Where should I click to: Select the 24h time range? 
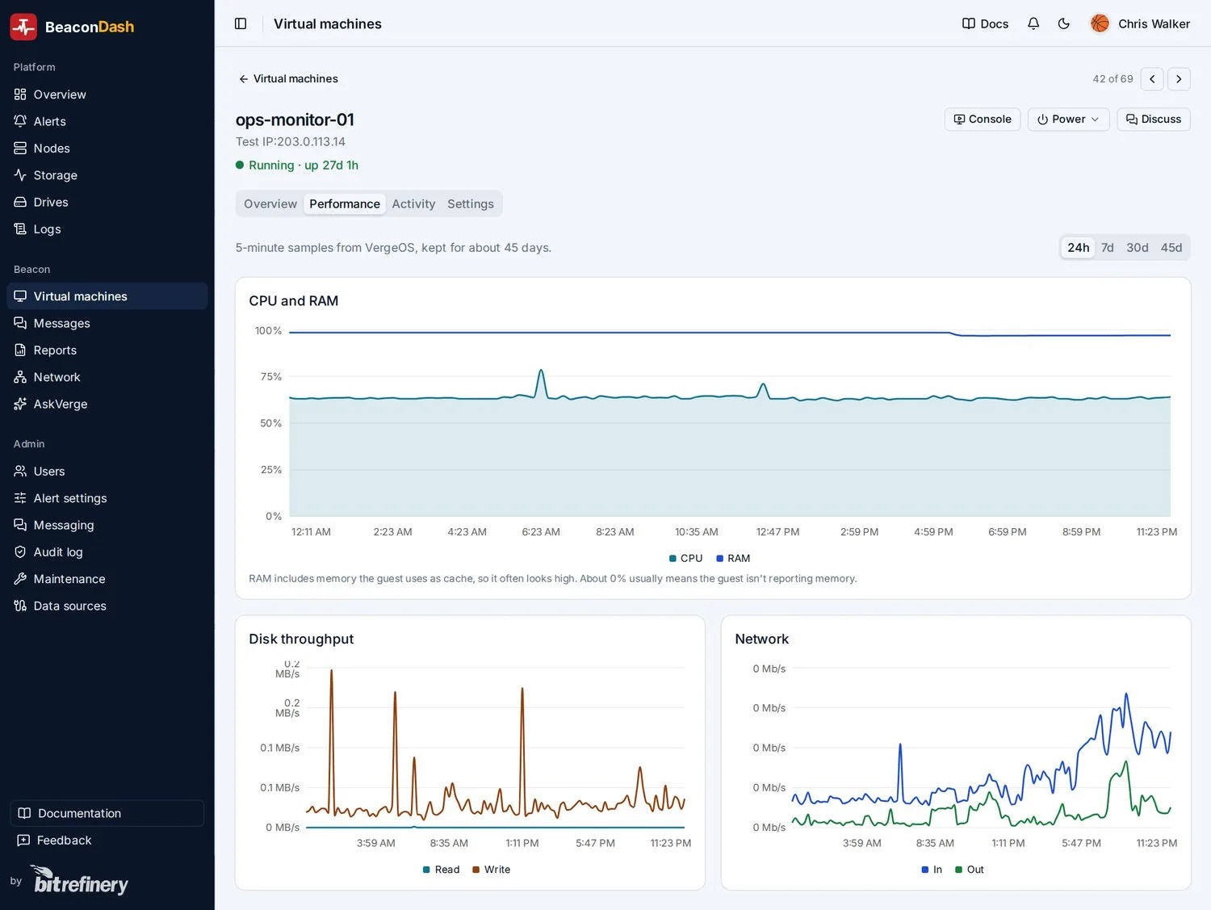click(1078, 248)
